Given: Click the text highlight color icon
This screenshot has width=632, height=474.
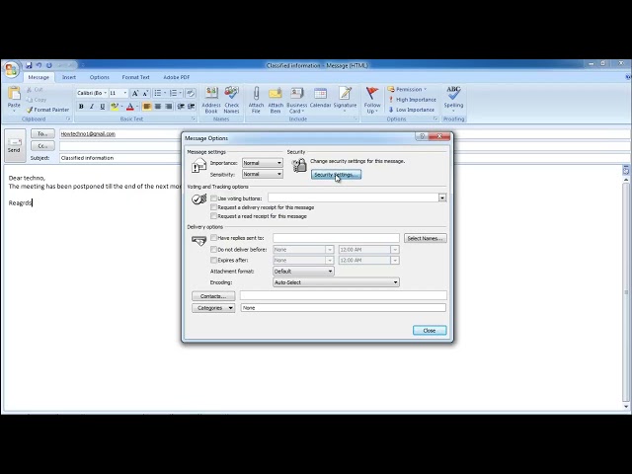Looking at the screenshot, I should (x=115, y=107).
